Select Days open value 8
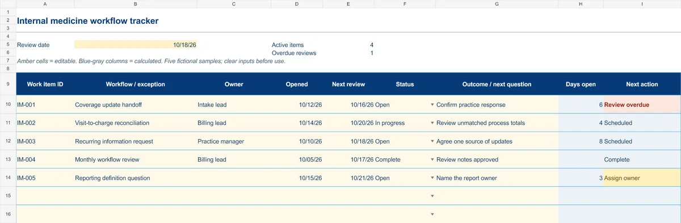The width and height of the screenshot is (681, 223). click(x=581, y=141)
